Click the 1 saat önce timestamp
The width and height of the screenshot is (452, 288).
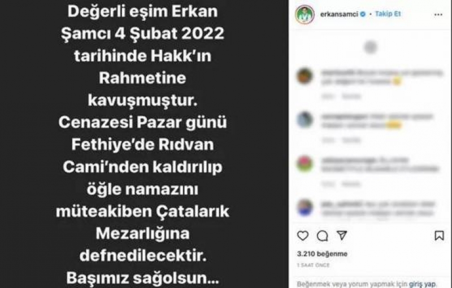click(x=313, y=265)
